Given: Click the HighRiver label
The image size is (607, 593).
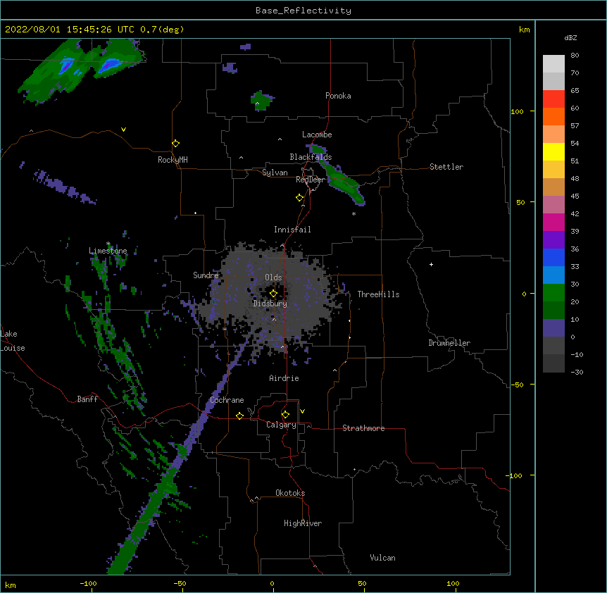Looking at the screenshot, I should point(303,523).
